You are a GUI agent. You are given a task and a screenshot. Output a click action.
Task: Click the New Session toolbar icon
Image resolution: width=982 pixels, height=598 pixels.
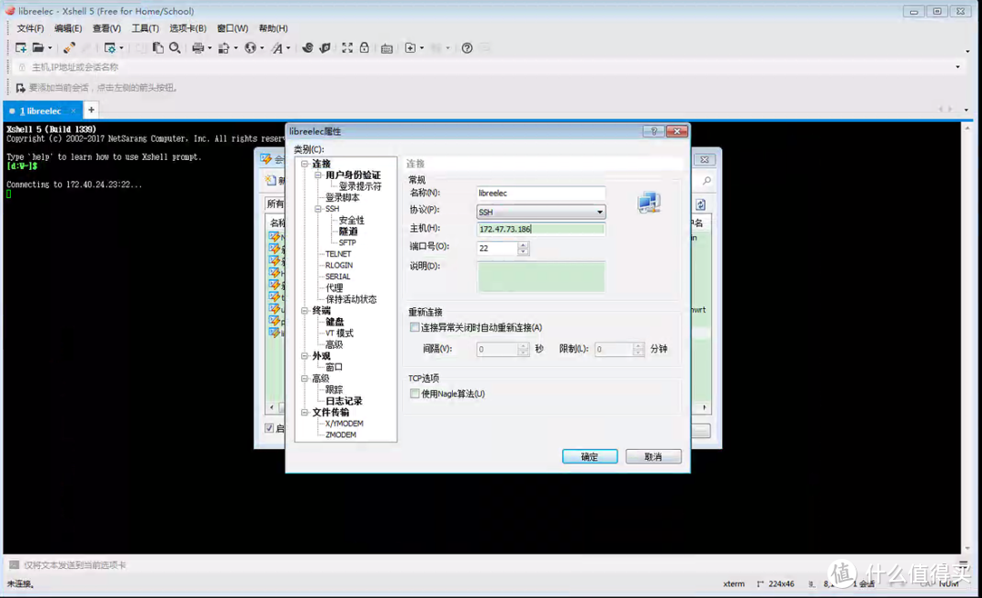21,47
